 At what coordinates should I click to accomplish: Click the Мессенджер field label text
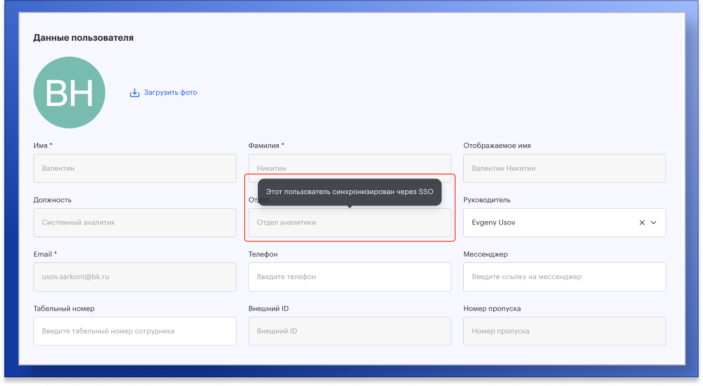(485, 254)
